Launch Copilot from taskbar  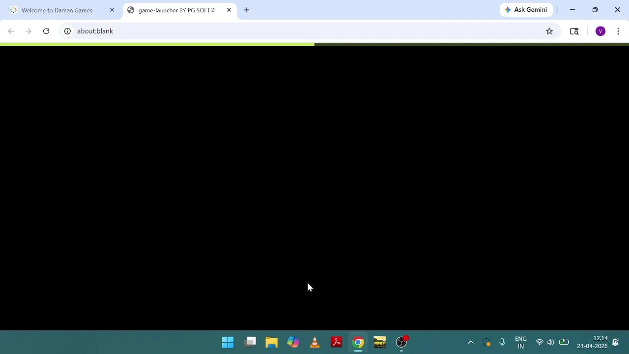(x=293, y=342)
